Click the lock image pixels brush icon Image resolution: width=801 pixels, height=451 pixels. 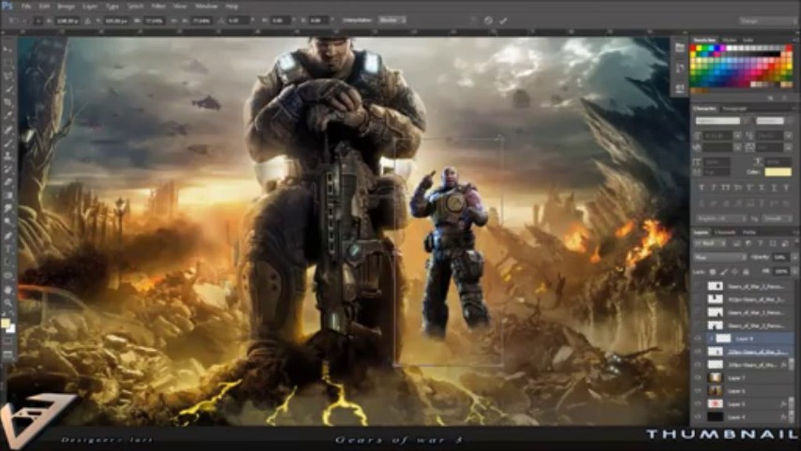point(724,271)
